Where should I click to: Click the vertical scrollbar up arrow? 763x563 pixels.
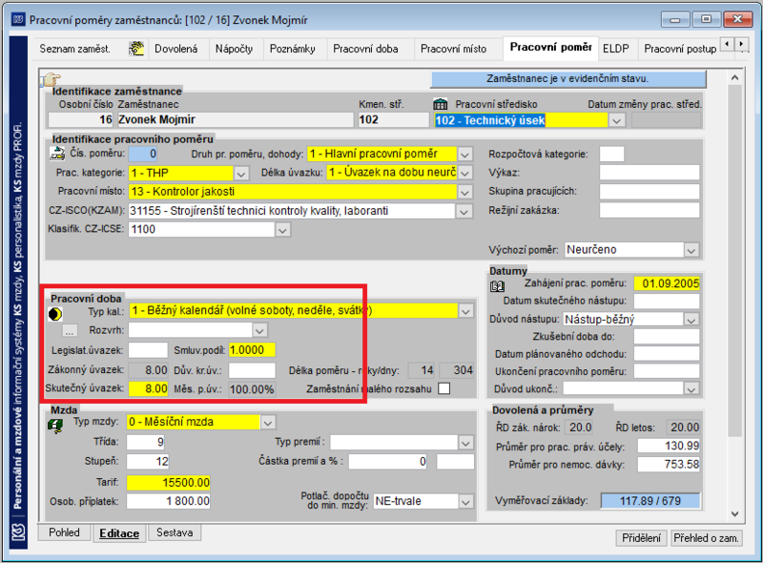point(734,78)
